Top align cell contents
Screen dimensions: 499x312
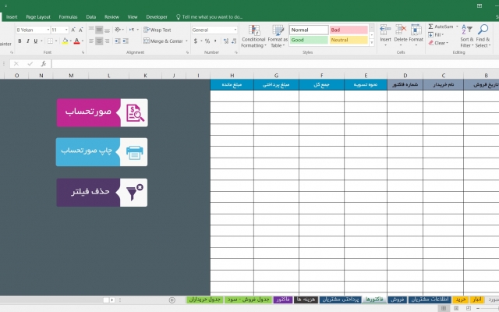click(x=91, y=30)
